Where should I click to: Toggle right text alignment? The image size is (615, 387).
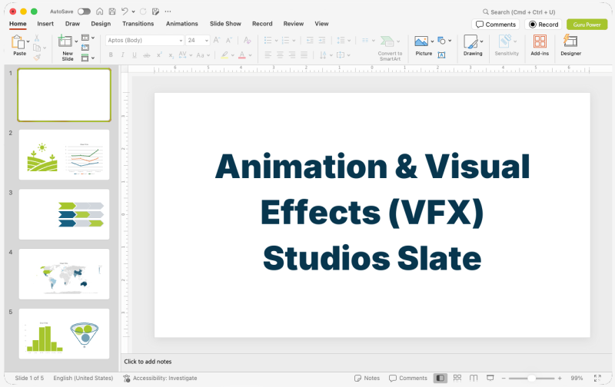coord(292,55)
